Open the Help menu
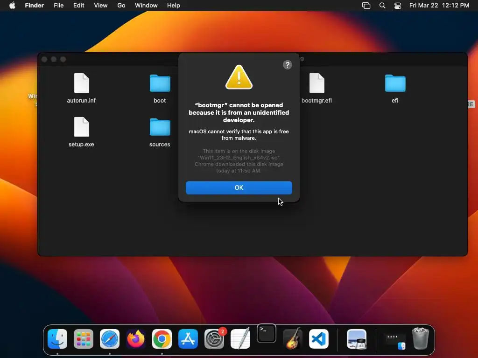Screen dimensions: 478x358 click(174, 6)
